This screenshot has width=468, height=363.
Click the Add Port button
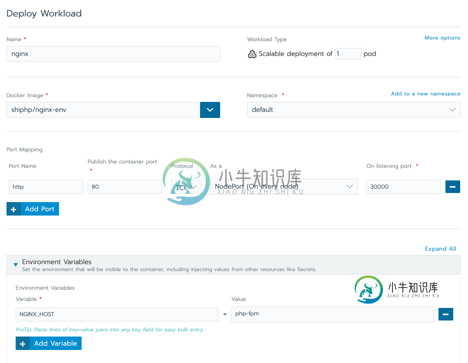33,209
